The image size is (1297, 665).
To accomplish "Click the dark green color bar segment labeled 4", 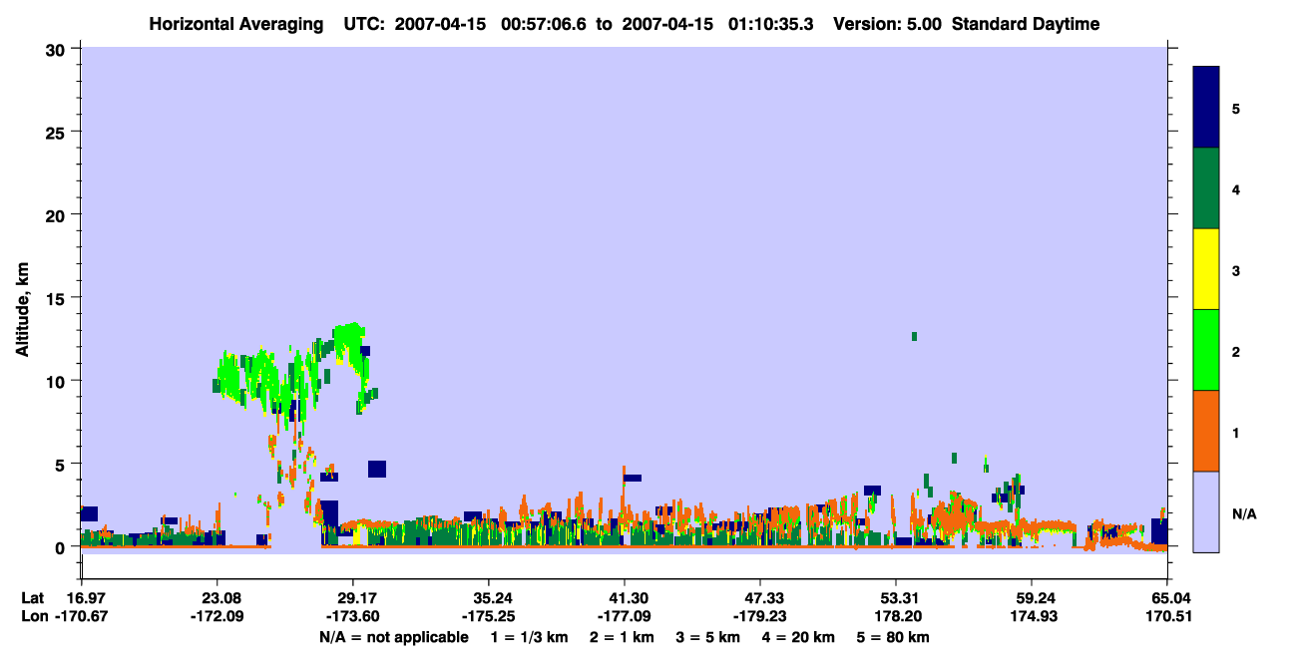I will click(1206, 188).
